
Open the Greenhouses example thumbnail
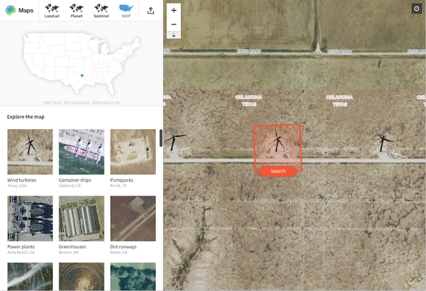(82, 219)
